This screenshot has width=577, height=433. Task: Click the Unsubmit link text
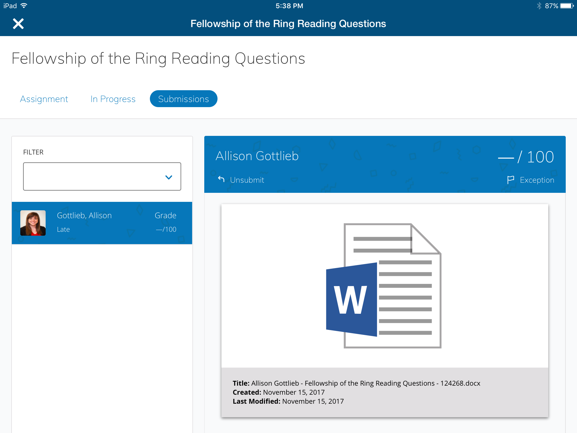(247, 180)
